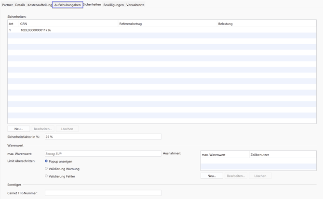
Task: Click Löschen button below Sicherheiten table
Action: coord(67,129)
